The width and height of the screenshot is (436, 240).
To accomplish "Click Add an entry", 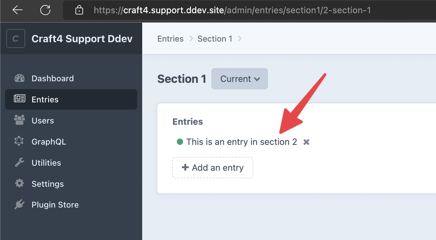I will pyautogui.click(x=212, y=167).
